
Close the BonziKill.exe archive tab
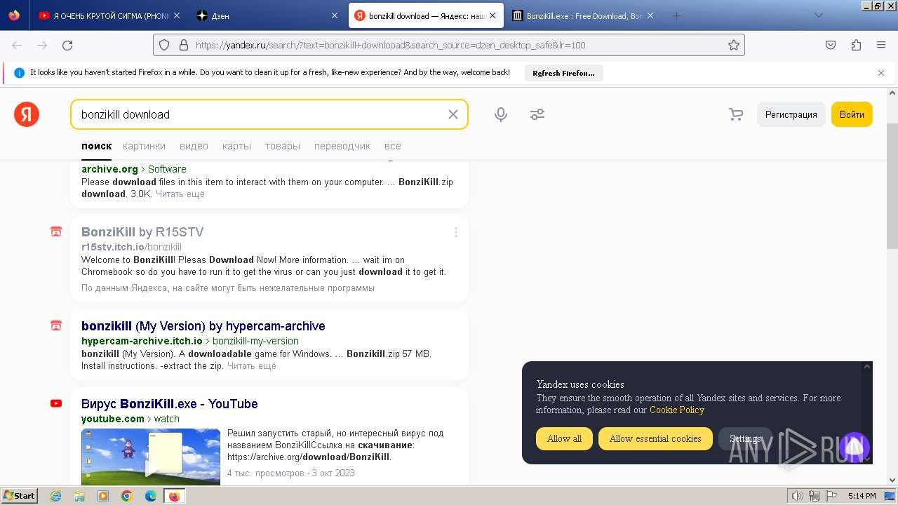tap(650, 15)
